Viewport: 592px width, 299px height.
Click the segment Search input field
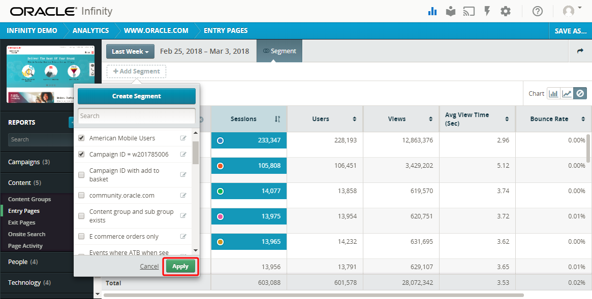137,116
